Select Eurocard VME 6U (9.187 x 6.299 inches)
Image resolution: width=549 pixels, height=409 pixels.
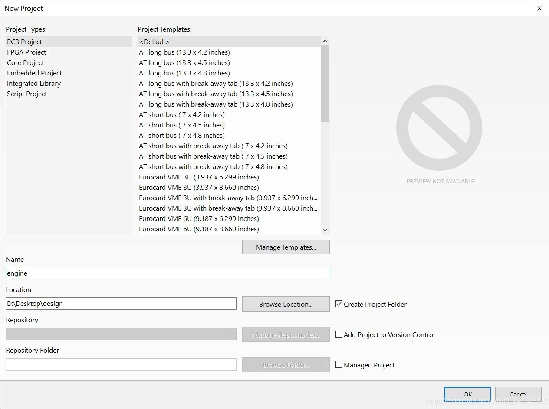tap(199, 219)
